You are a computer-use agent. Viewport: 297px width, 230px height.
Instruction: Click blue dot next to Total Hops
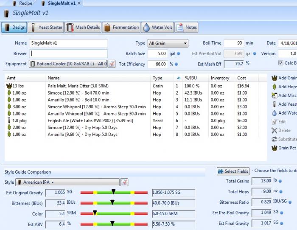tap(281, 192)
